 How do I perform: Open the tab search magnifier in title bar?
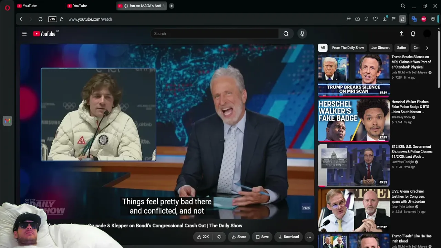pyautogui.click(x=403, y=6)
